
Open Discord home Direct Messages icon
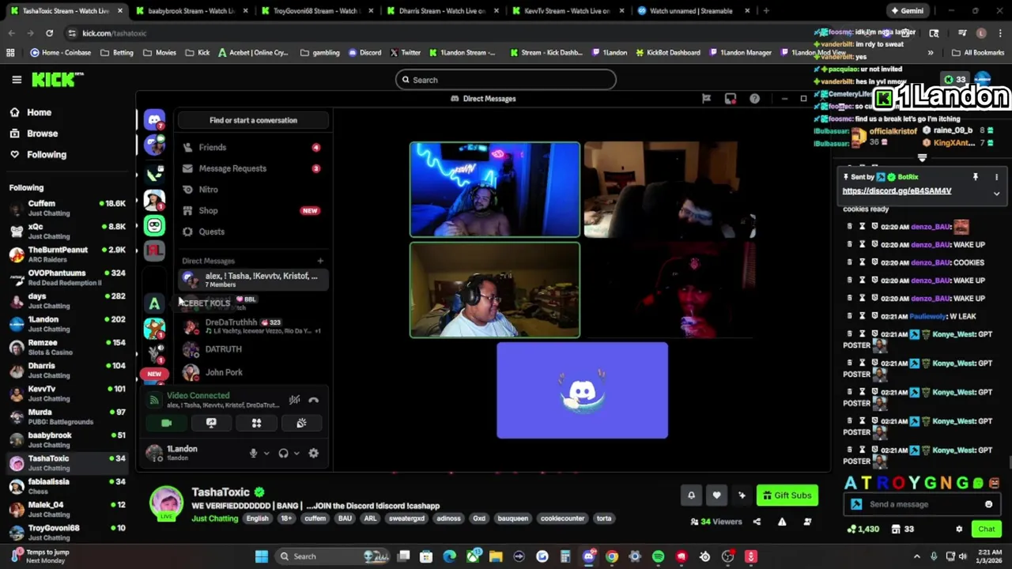(x=154, y=119)
